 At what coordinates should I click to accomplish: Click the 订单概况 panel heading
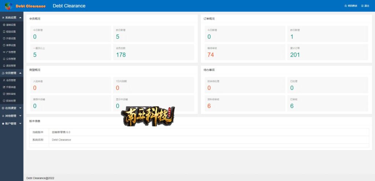[x=209, y=19]
